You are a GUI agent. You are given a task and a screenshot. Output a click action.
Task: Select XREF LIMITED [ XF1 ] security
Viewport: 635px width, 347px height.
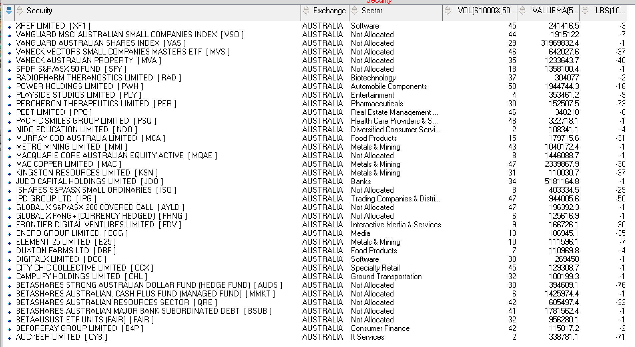(x=53, y=26)
